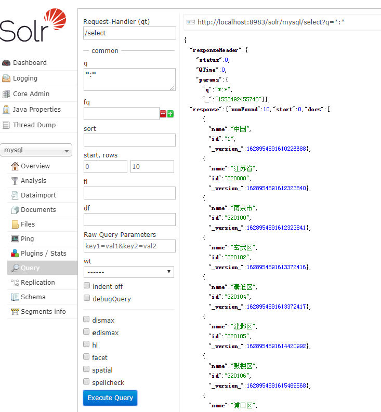Click the name value "南京市" in results
Screen dimensions: 381x412
243,208
